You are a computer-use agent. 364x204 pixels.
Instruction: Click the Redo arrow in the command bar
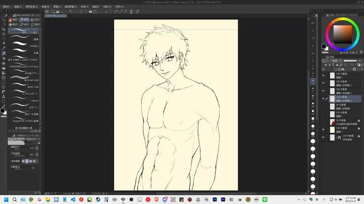pos(75,11)
